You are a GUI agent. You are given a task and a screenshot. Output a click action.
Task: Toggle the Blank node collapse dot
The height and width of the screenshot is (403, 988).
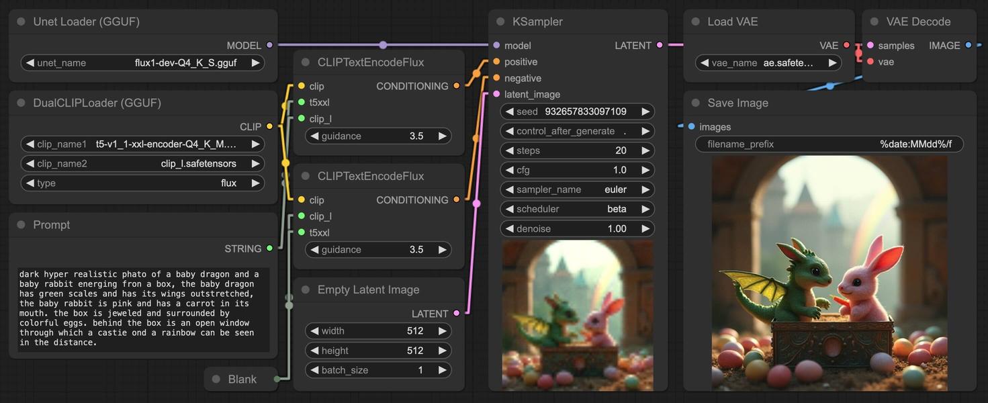click(216, 379)
